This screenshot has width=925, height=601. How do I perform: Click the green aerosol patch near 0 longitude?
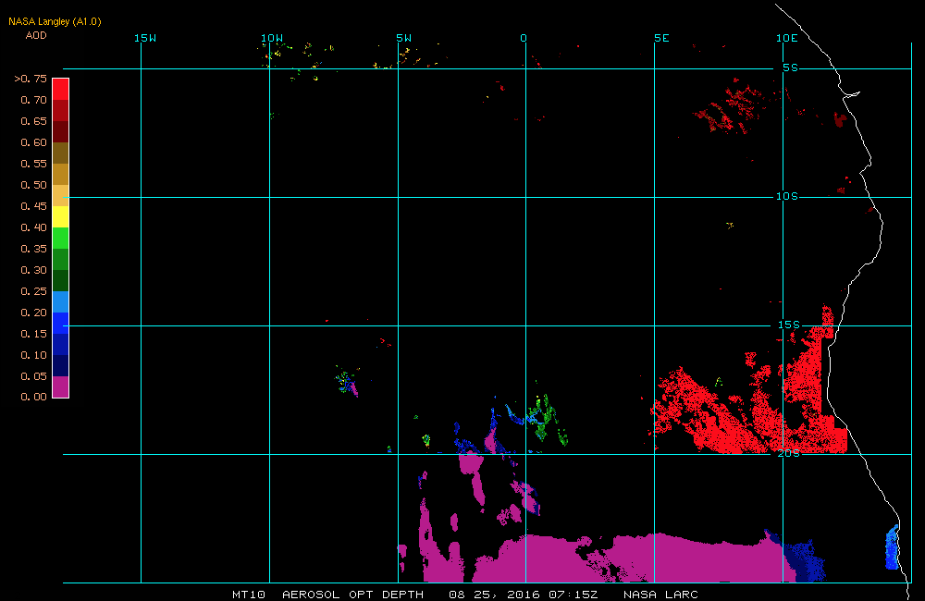tap(546, 419)
